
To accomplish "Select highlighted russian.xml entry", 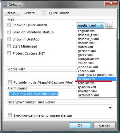I will pos(97,79).
